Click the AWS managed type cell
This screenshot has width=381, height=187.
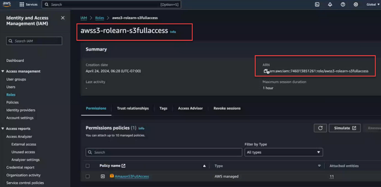[226, 176]
